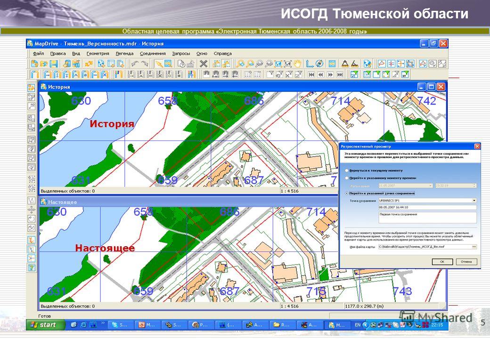490x339 pixels.
Task: Click the step-back double arrow icon
Action: tap(321, 74)
